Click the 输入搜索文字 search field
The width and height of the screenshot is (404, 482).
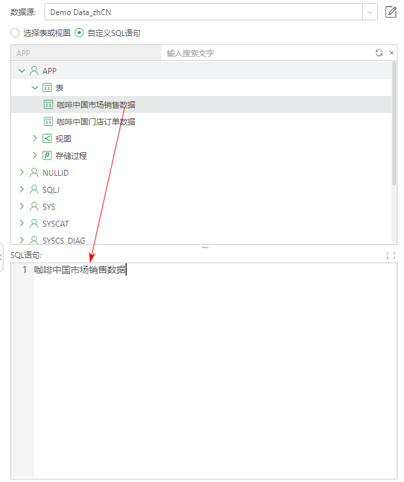coord(267,53)
